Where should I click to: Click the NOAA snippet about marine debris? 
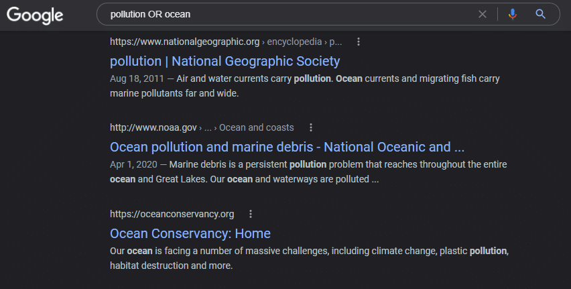[x=308, y=172]
